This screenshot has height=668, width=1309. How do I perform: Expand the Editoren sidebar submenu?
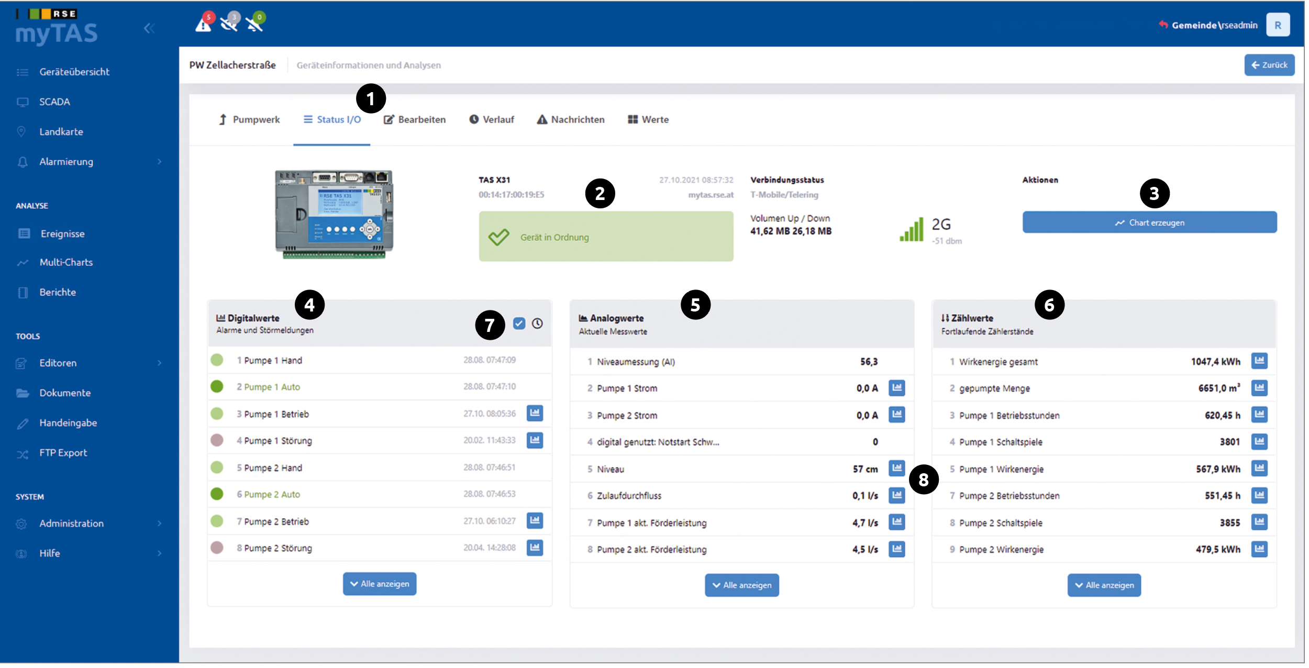click(x=89, y=363)
